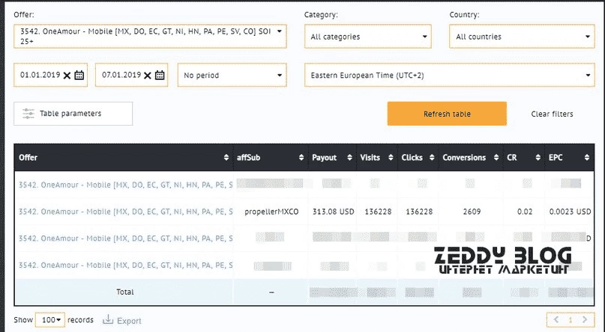This screenshot has height=332, width=605.
Task: Click the 2609 conversions cell
Action: click(x=472, y=212)
